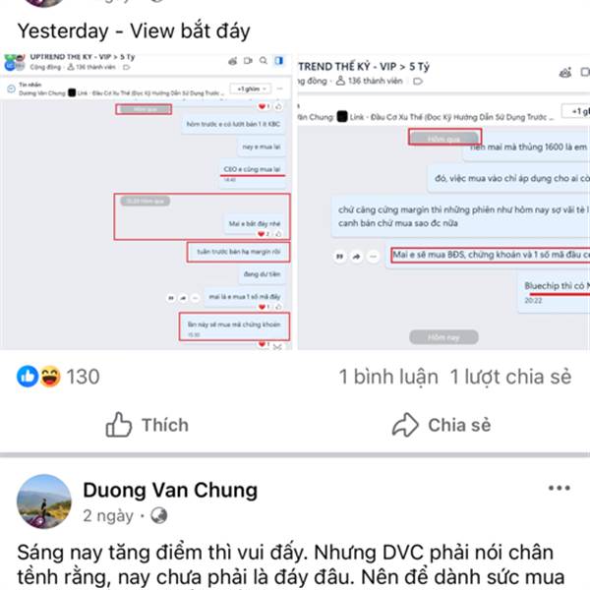Click the search magnifier icon in left chat screenshot
Screen dimensions: 590x590
coord(264,61)
